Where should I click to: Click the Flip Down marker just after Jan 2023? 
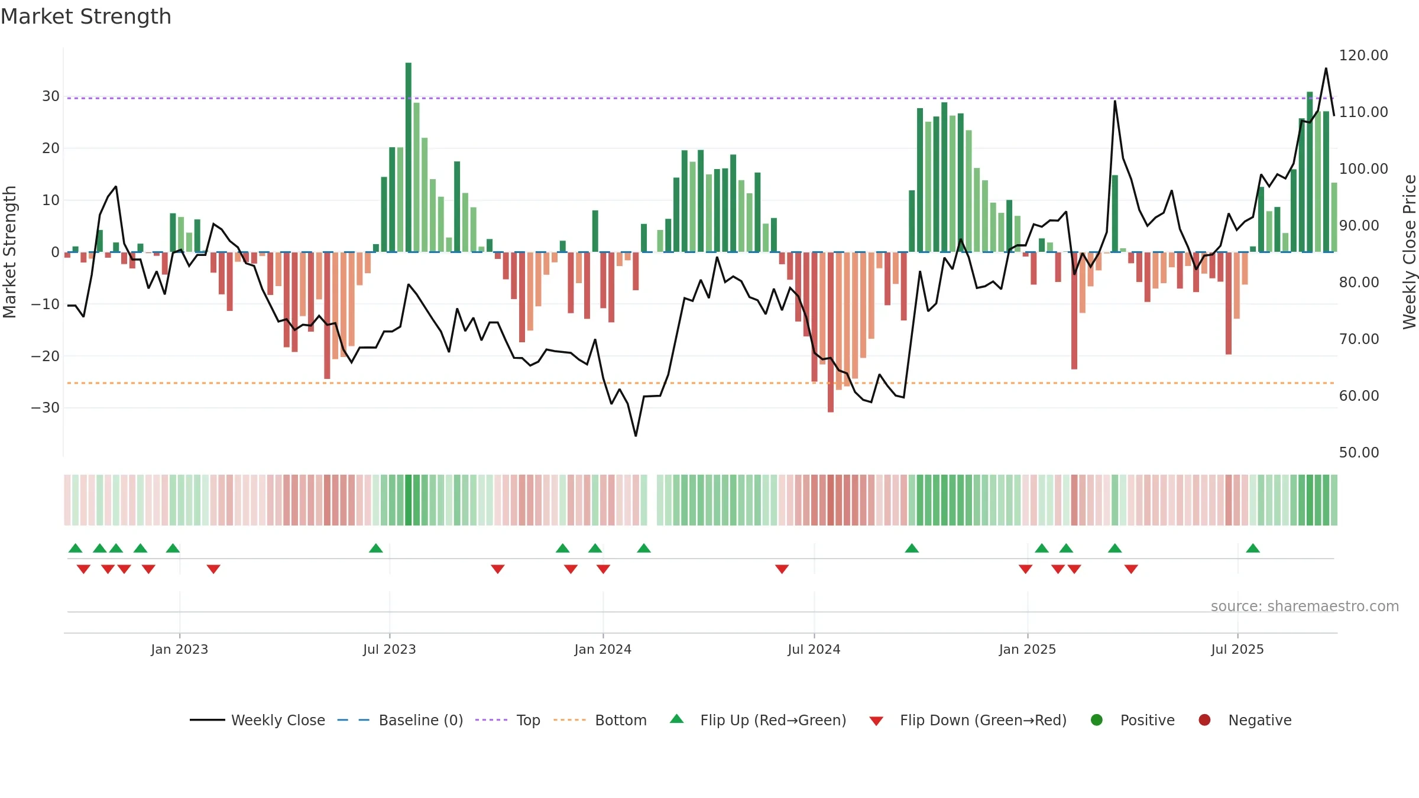213,569
